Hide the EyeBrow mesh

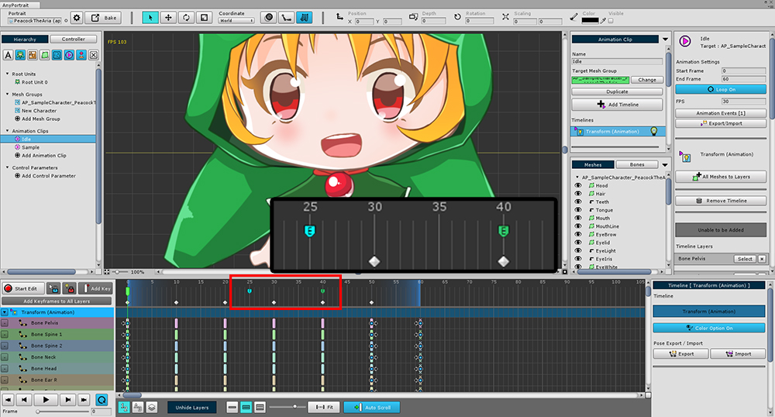(577, 234)
